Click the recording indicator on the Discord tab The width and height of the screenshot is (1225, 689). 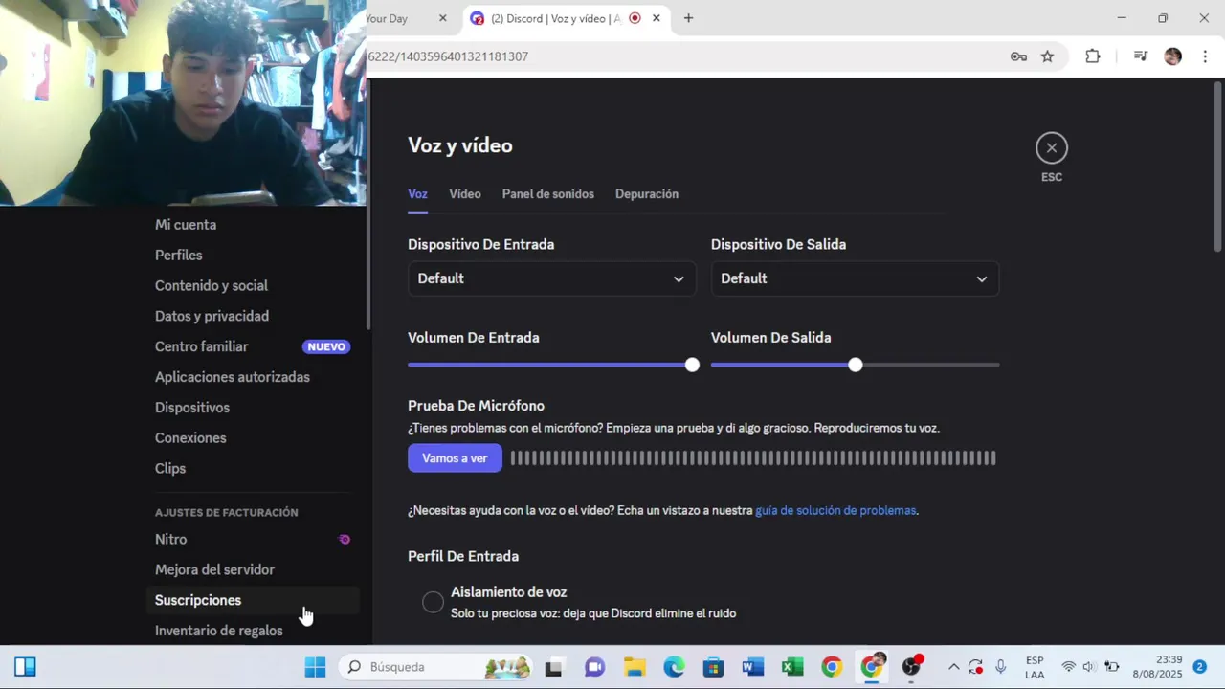click(635, 18)
